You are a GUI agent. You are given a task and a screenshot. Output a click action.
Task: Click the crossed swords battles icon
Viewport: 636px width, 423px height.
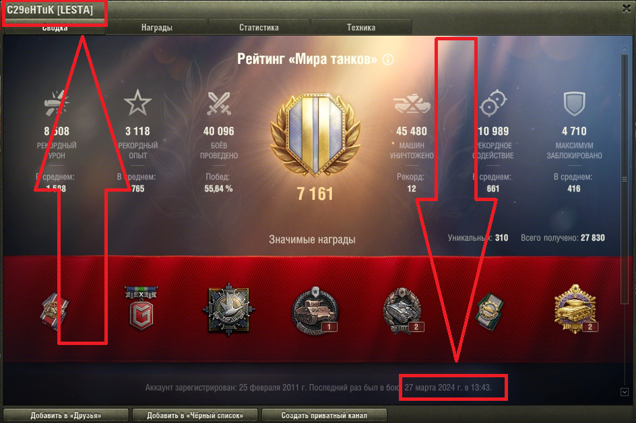pyautogui.click(x=219, y=103)
